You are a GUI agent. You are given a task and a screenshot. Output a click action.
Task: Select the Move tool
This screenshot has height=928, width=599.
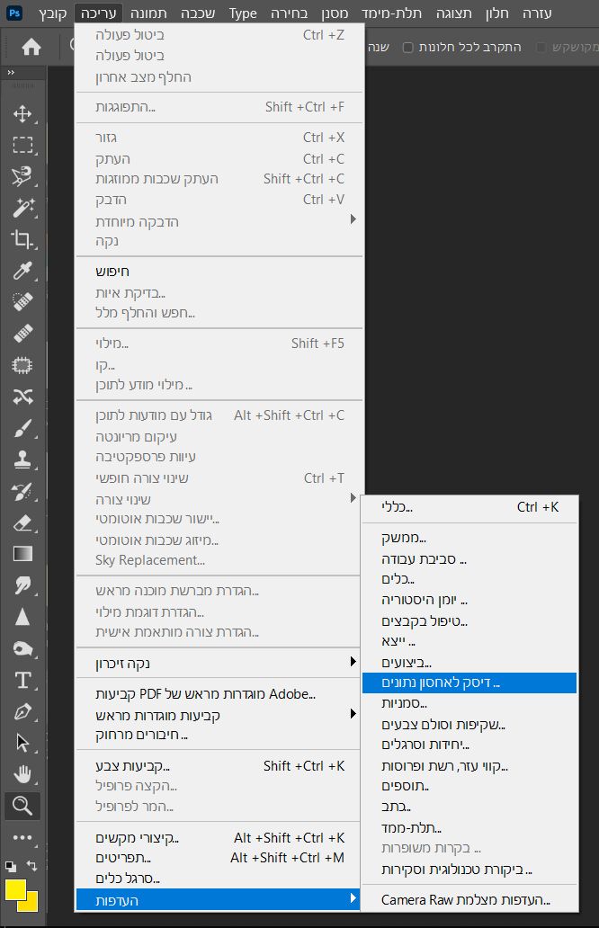[22, 113]
